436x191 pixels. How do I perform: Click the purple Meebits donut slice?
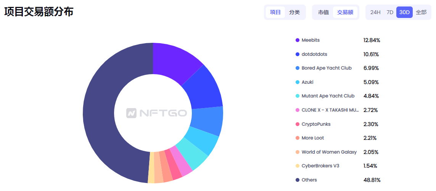[174, 61]
